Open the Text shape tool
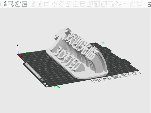The width and height of the screenshot is (151, 113). pyautogui.click(x=111, y=4)
